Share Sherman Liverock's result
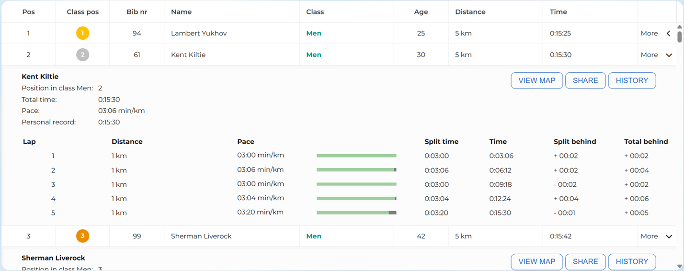The image size is (684, 271). click(x=585, y=262)
